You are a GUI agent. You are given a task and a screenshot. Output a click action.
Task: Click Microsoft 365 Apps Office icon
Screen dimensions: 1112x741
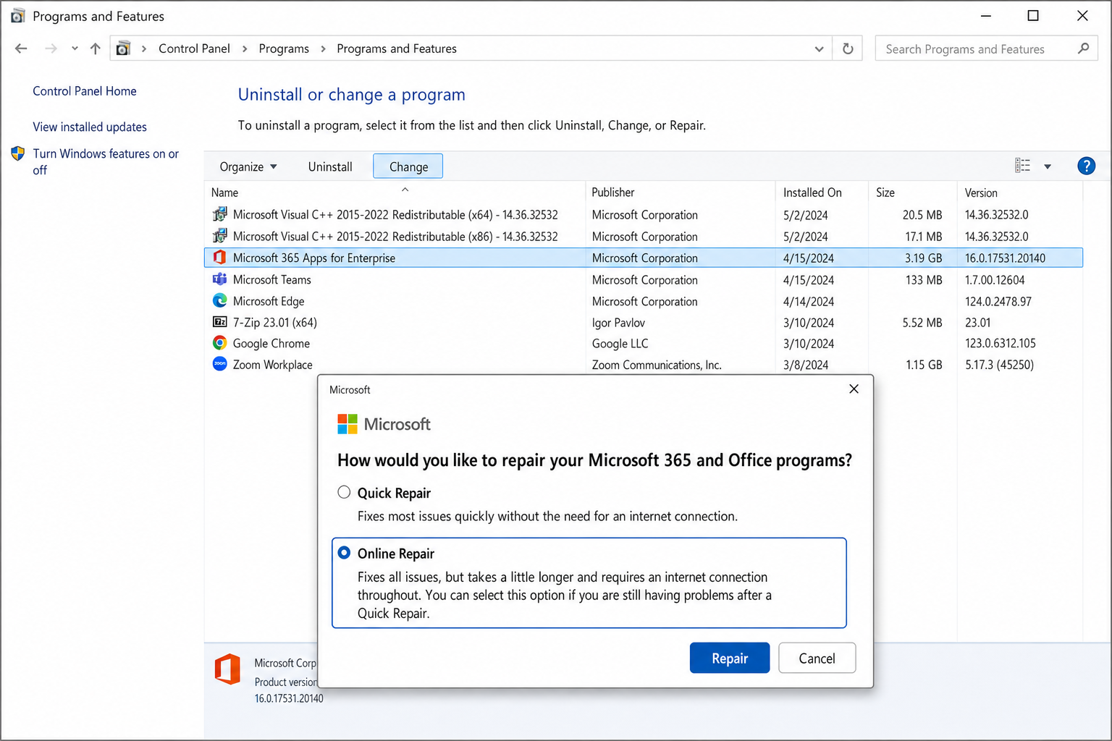220,258
